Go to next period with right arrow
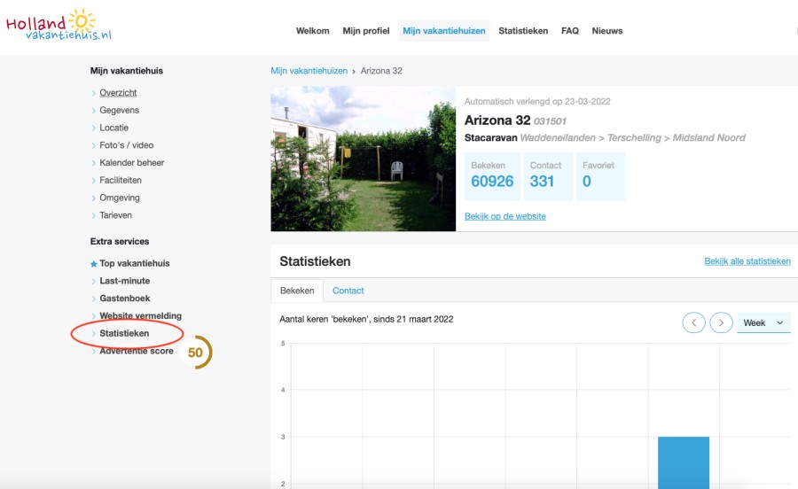 click(721, 322)
